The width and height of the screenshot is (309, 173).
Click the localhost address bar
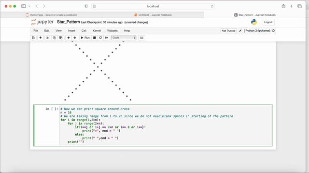[x=153, y=6]
